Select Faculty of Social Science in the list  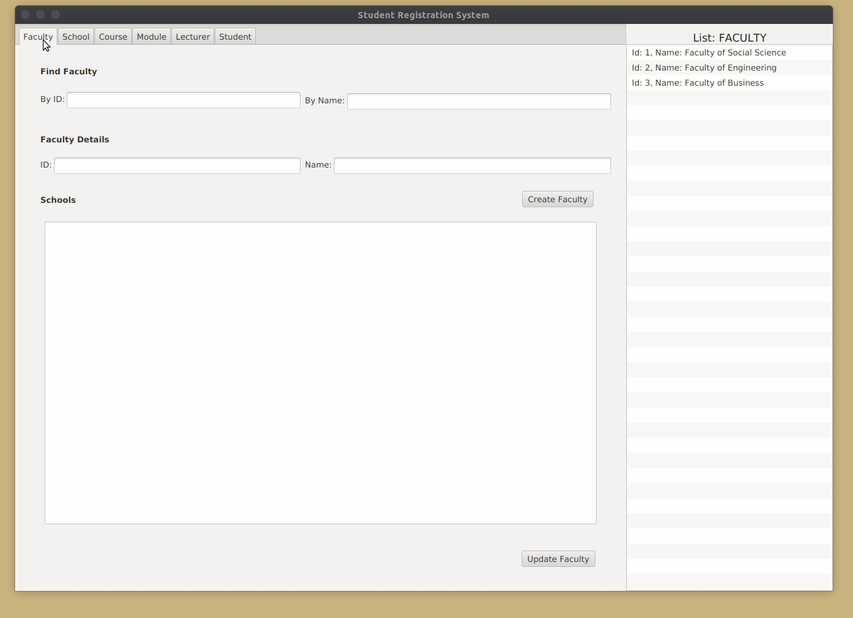709,52
